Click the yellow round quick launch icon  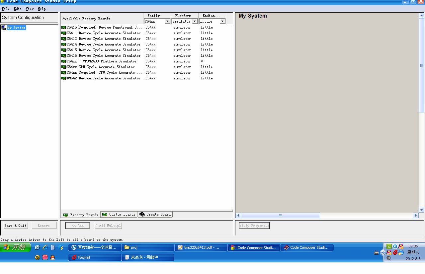click(x=37, y=257)
